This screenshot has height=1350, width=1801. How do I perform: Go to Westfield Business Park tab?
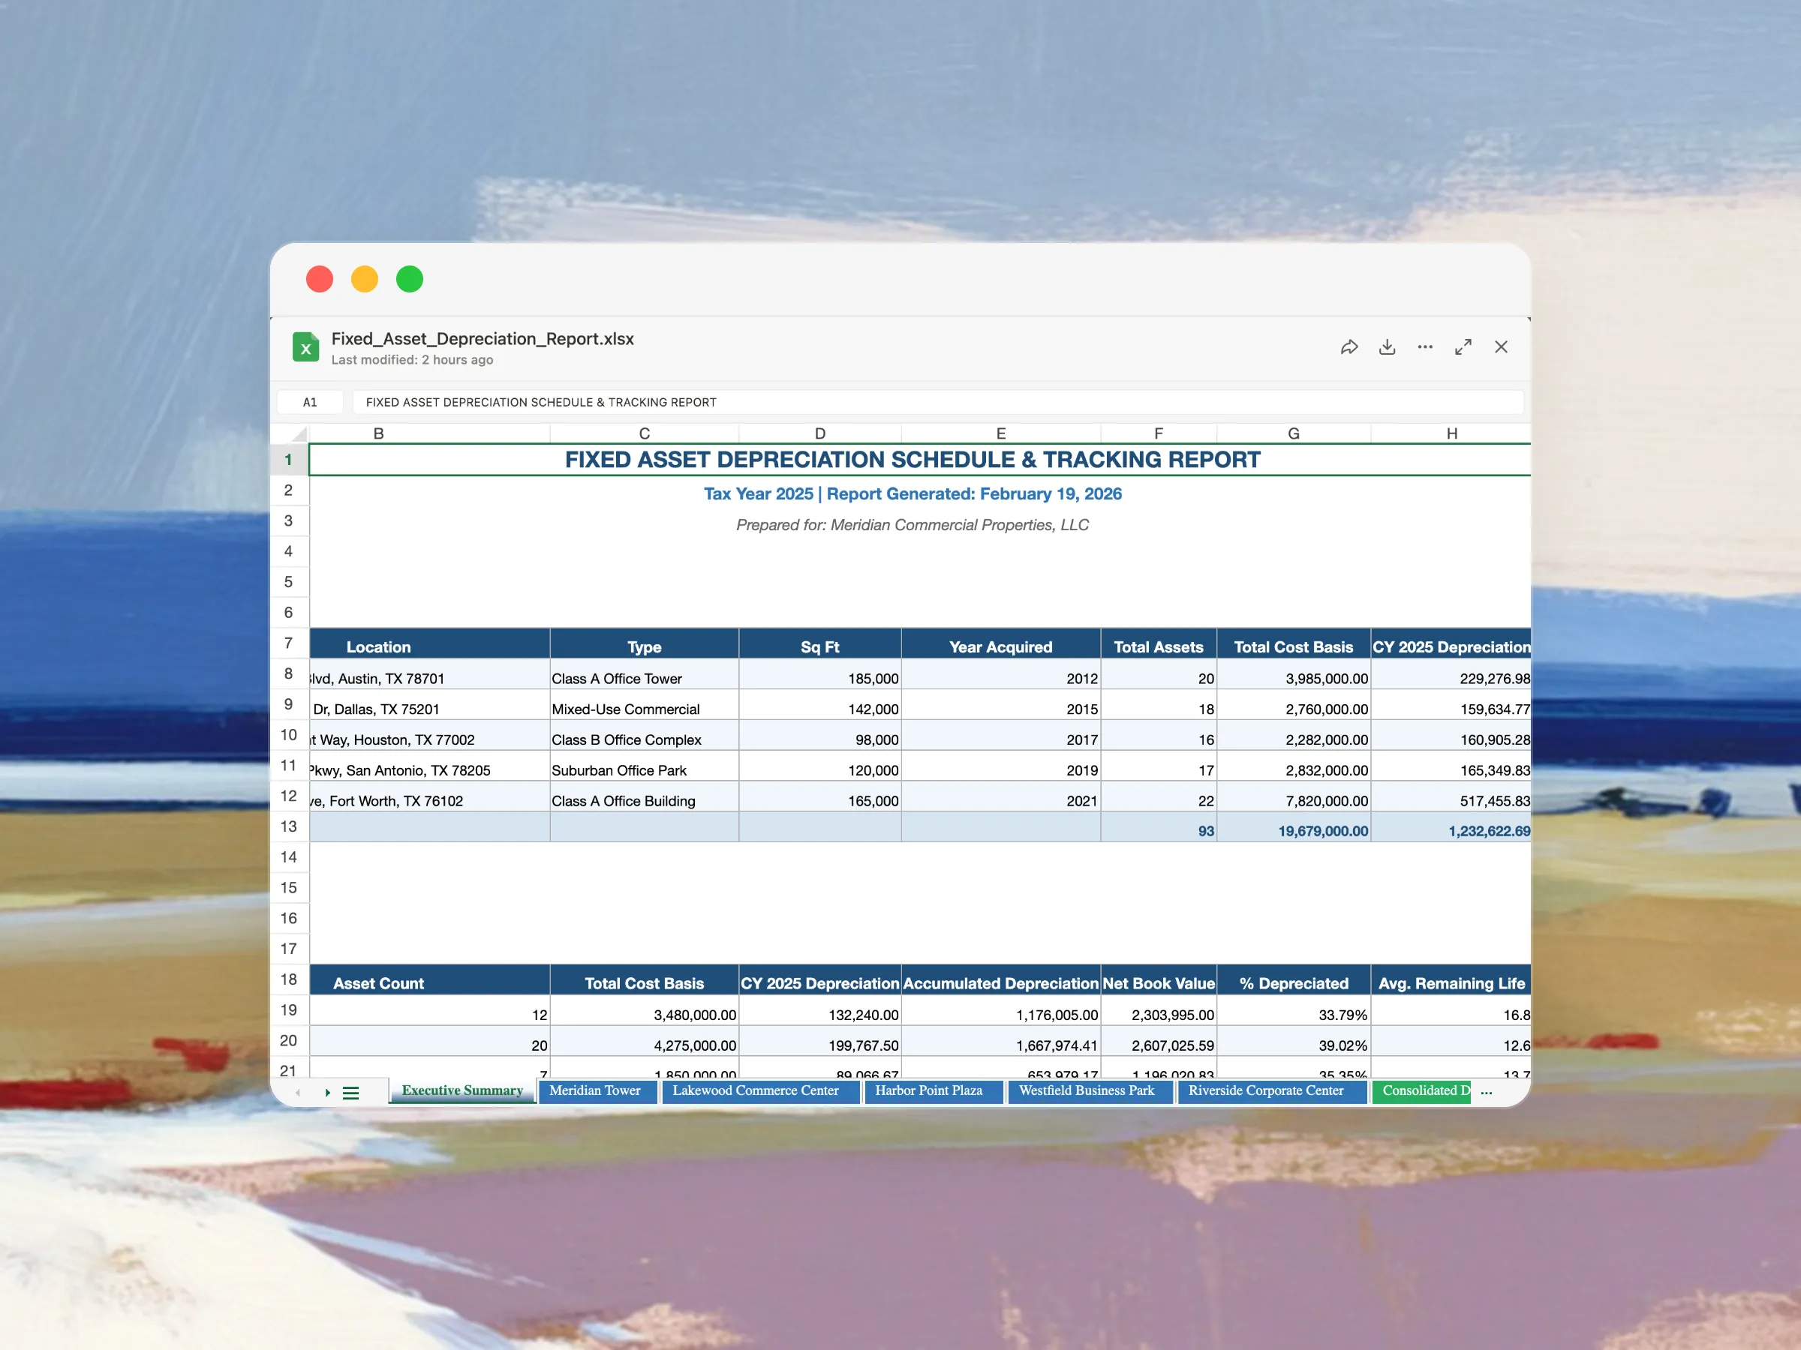click(x=1086, y=1090)
